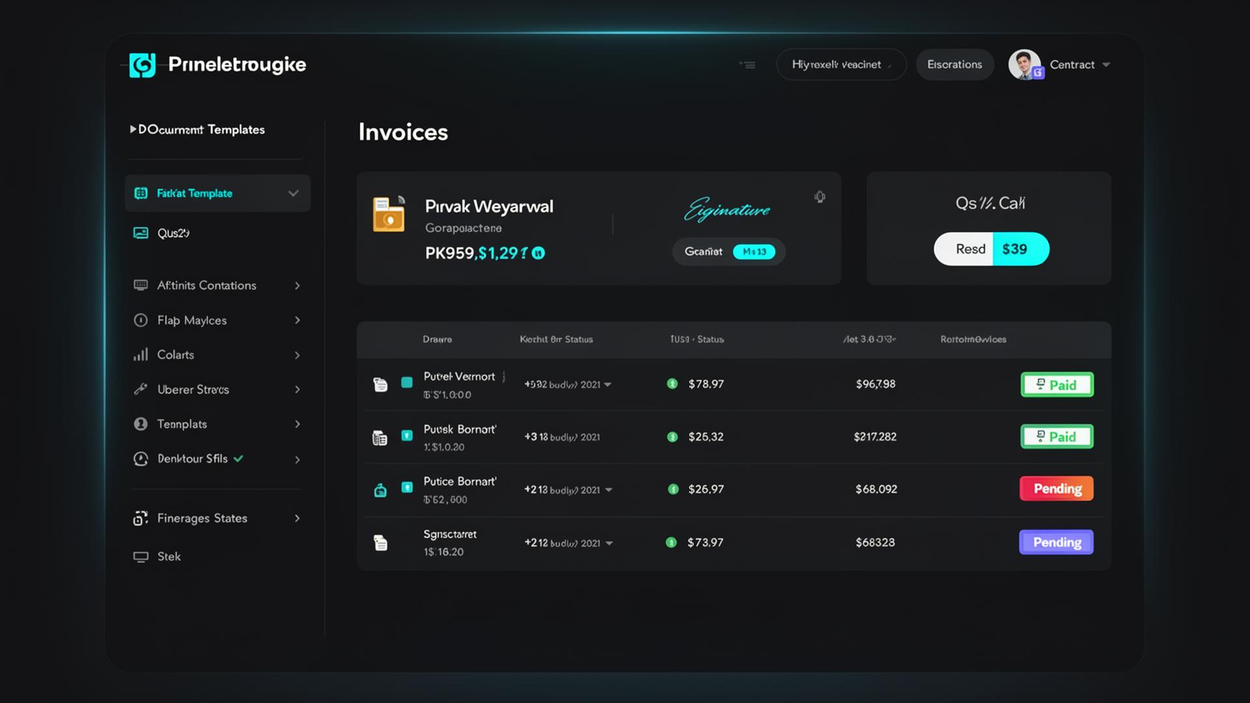
Task: Click the purple Pending badge
Action: (x=1056, y=542)
